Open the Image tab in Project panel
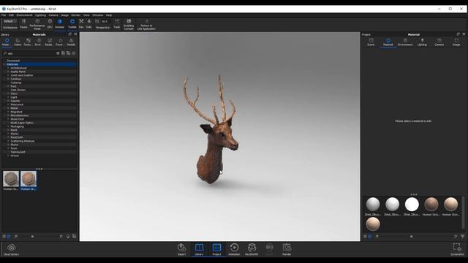The width and height of the screenshot is (468, 263). pos(456,42)
